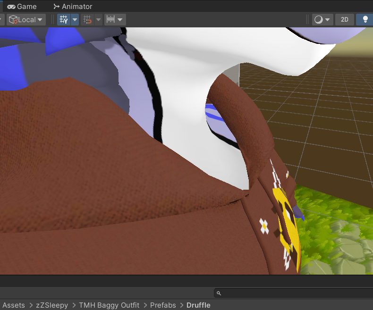Open Prefabs folder in breadcrumb
Viewport: 373px width, 310px height.
(x=163, y=305)
